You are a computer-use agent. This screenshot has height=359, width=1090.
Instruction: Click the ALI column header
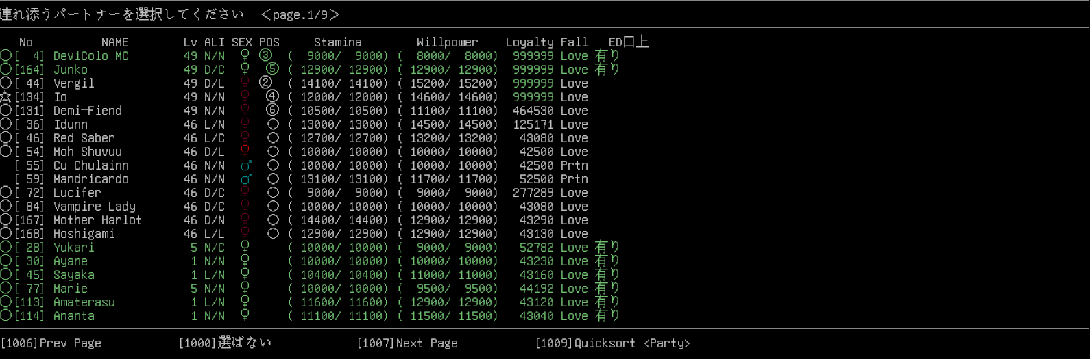tap(215, 42)
